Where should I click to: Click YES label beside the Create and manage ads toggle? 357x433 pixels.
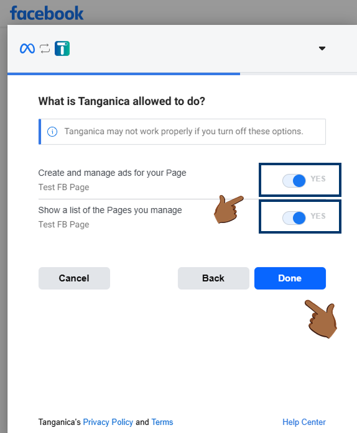(x=318, y=179)
